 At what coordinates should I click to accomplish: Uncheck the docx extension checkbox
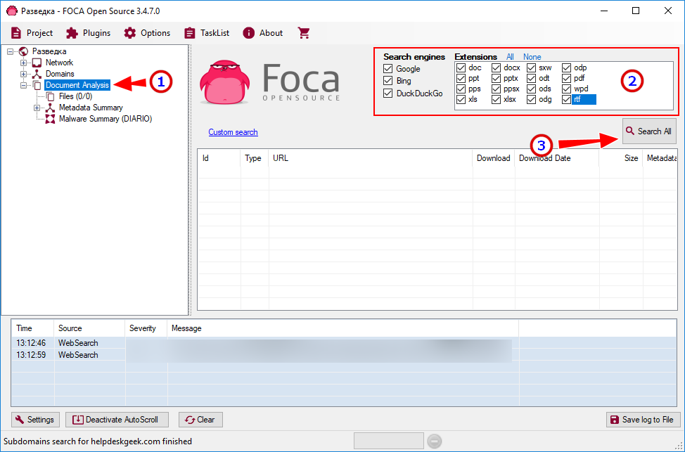496,67
